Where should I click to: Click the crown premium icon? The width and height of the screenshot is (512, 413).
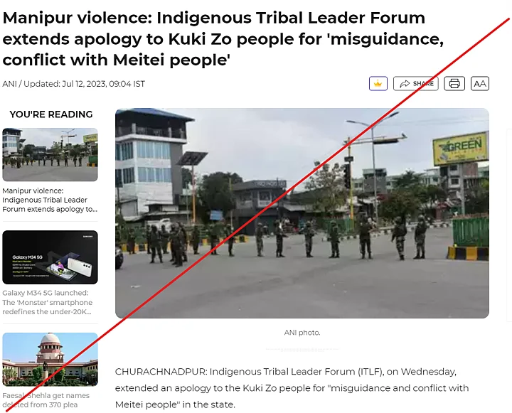pyautogui.click(x=378, y=84)
